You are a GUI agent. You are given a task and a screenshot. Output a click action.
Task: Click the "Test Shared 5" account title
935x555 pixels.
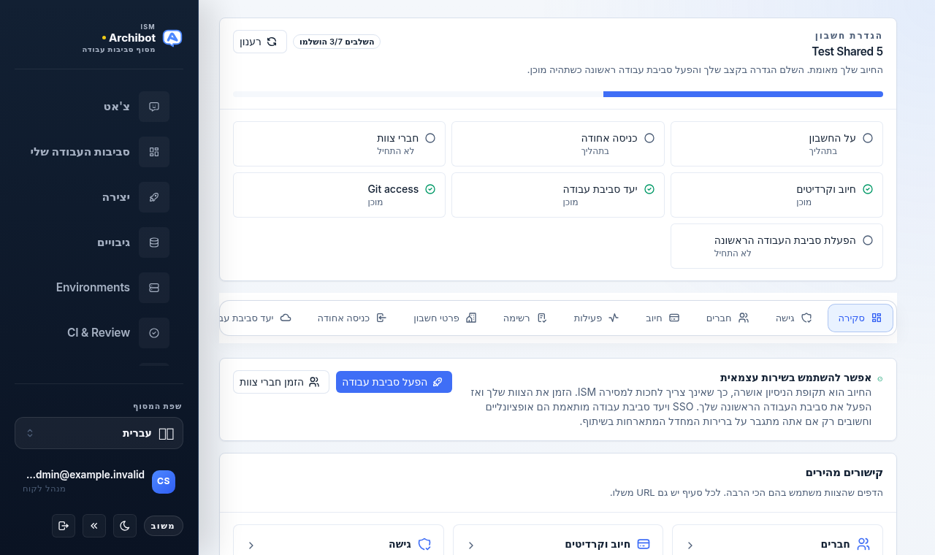pyautogui.click(x=847, y=52)
